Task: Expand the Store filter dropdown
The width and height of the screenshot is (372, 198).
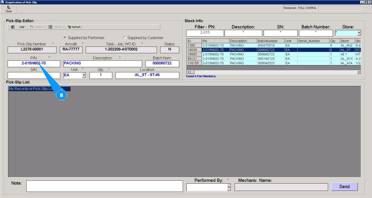Action: (359, 33)
